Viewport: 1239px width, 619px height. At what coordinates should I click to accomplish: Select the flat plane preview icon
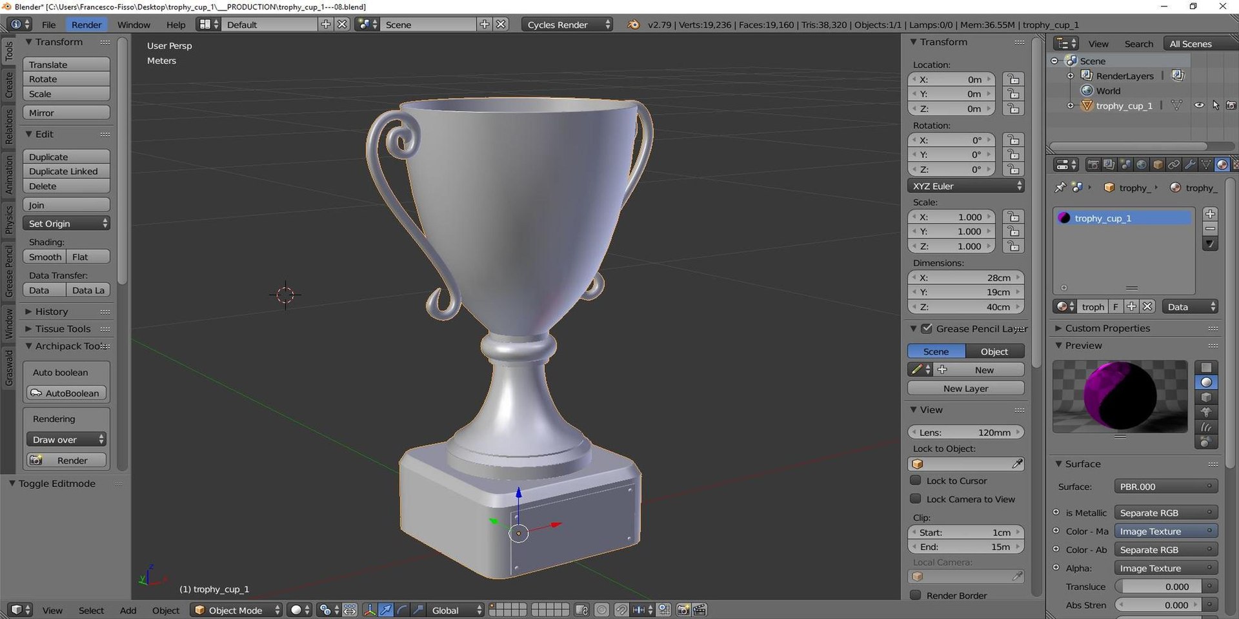1206,368
